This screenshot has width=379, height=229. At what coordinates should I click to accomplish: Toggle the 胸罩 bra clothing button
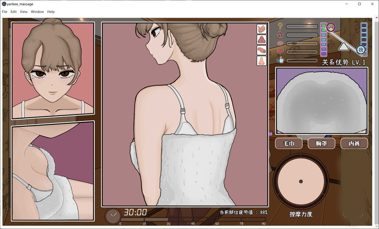click(x=322, y=143)
